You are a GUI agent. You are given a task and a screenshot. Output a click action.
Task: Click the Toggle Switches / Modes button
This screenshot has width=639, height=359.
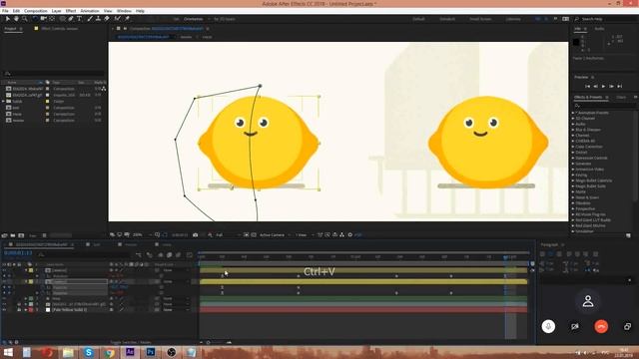coord(131,343)
